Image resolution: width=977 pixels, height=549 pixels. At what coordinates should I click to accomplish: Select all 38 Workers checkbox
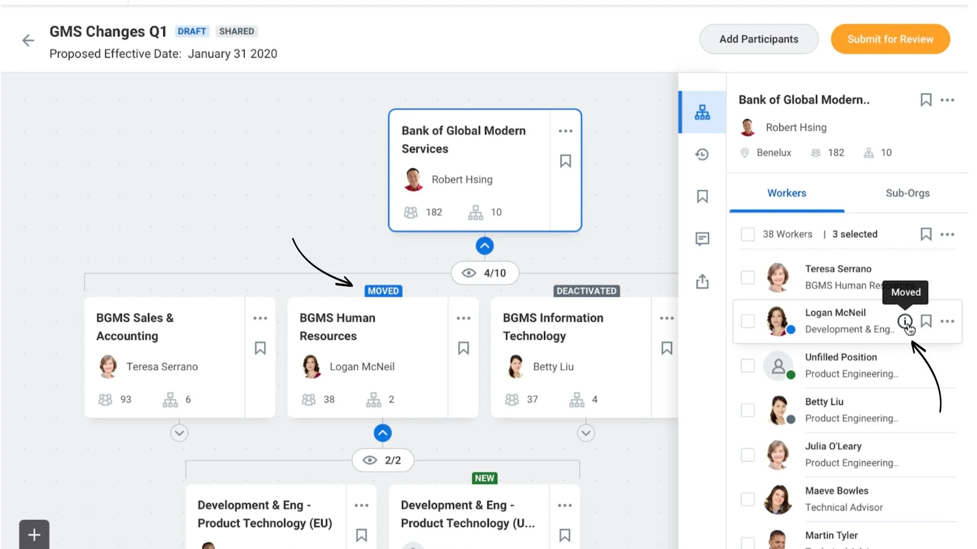click(x=747, y=234)
